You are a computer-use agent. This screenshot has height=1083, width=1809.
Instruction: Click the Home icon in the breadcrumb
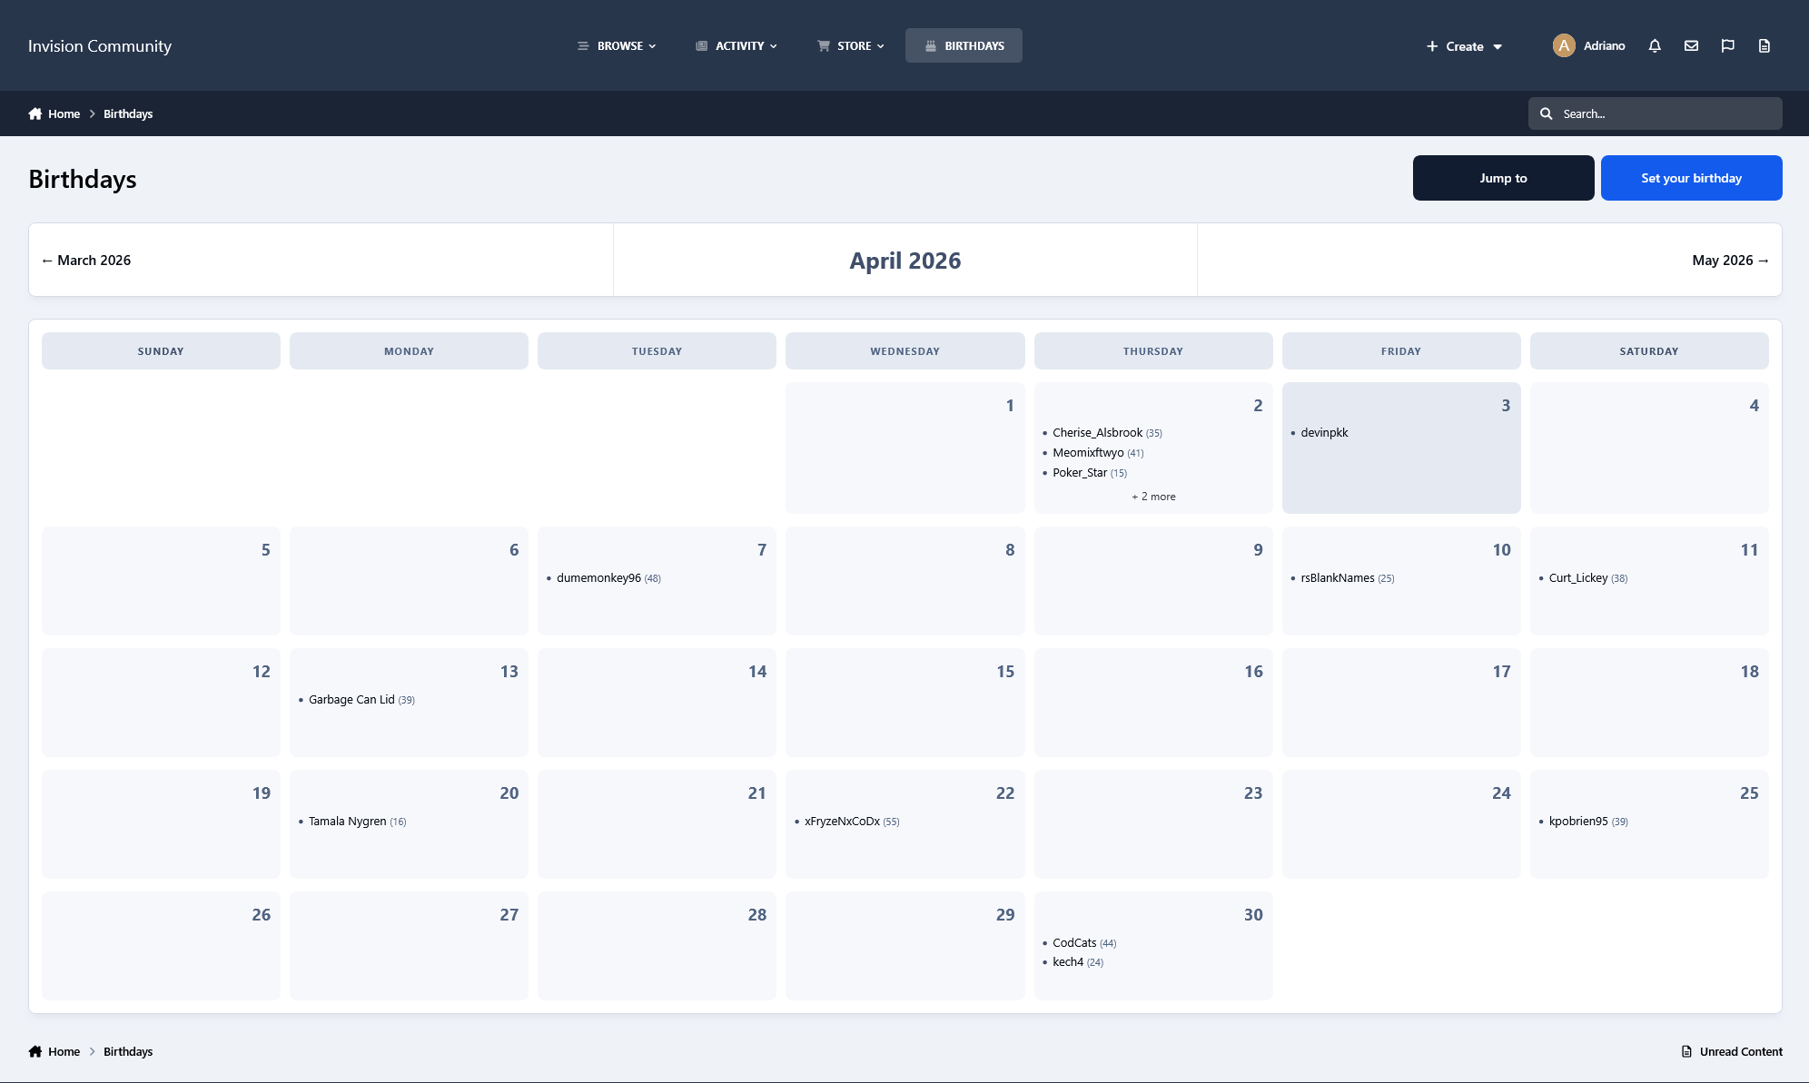pos(34,113)
